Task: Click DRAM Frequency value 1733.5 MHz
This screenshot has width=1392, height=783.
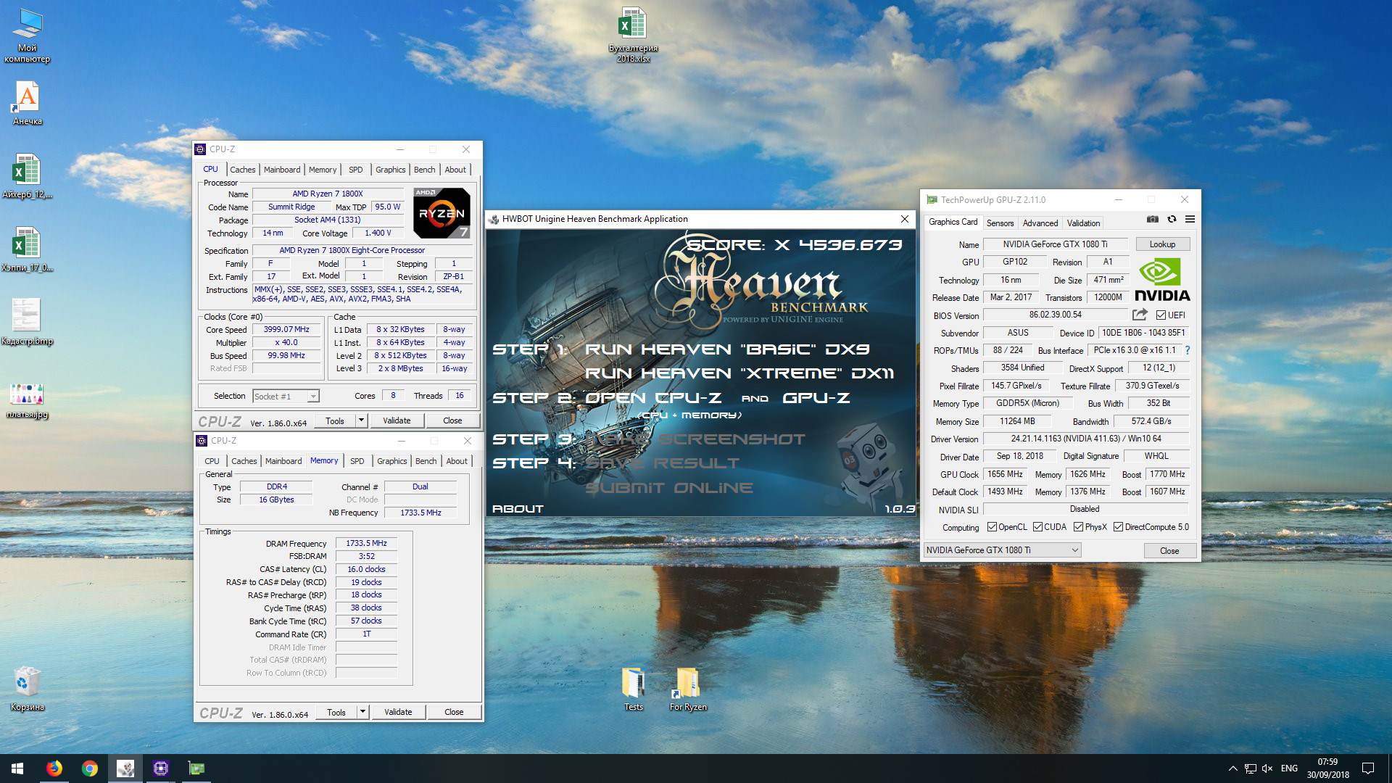Action: coord(366,544)
